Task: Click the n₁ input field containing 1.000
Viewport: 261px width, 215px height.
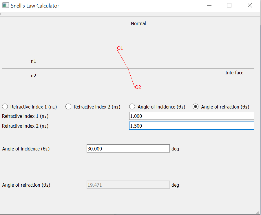Action: [x=191, y=116]
